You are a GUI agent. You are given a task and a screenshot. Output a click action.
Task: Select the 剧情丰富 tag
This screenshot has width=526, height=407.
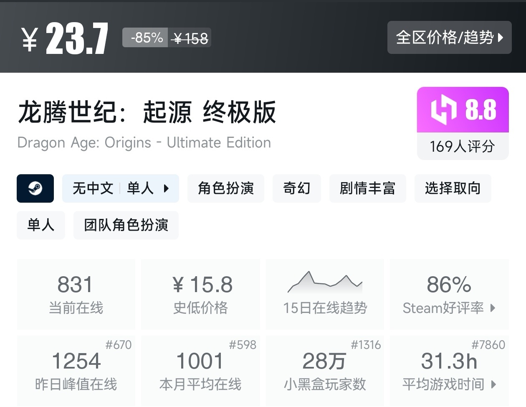(367, 188)
